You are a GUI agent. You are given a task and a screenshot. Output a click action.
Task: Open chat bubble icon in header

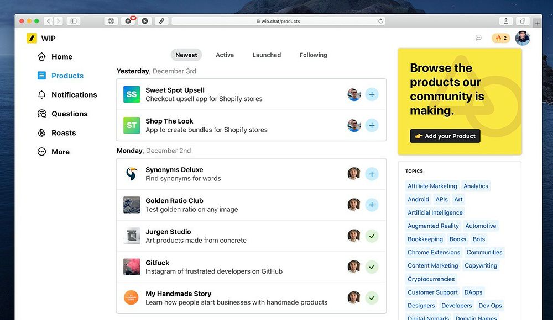pyautogui.click(x=478, y=38)
